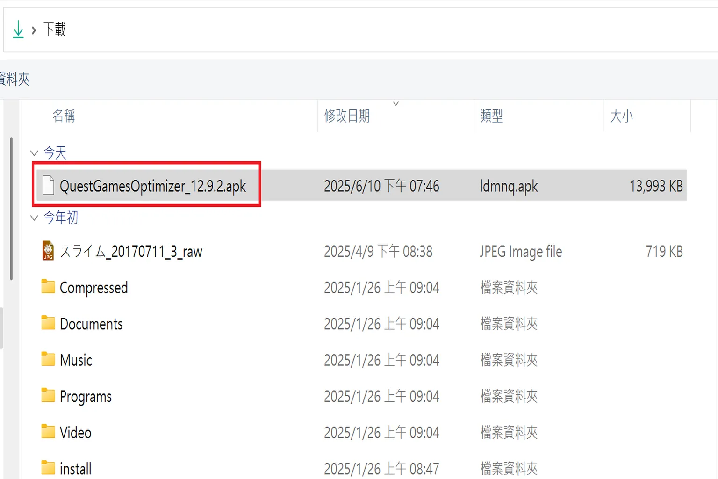Select the install folder icon
This screenshot has width=718, height=479.
(x=48, y=468)
